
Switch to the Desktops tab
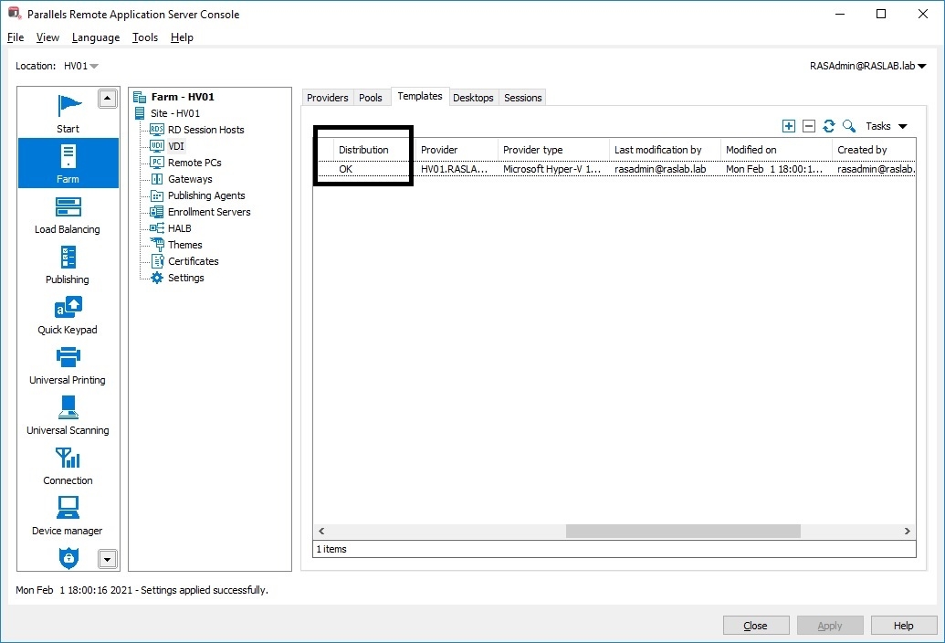pos(473,98)
